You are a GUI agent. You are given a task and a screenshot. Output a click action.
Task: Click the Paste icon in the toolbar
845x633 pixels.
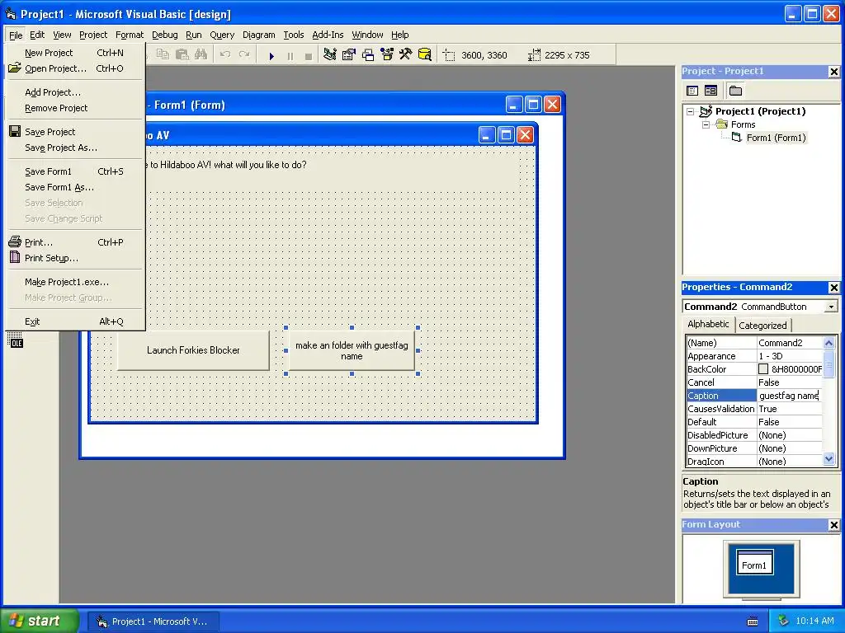click(x=182, y=54)
